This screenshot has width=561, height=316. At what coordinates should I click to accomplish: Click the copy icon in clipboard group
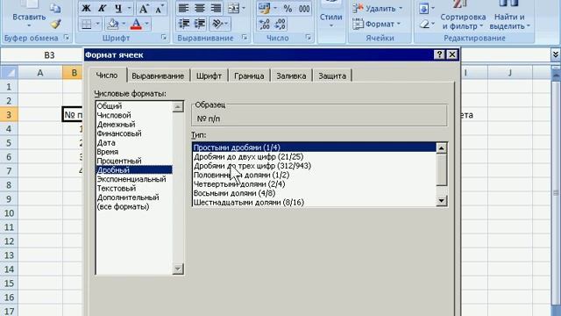click(54, 8)
